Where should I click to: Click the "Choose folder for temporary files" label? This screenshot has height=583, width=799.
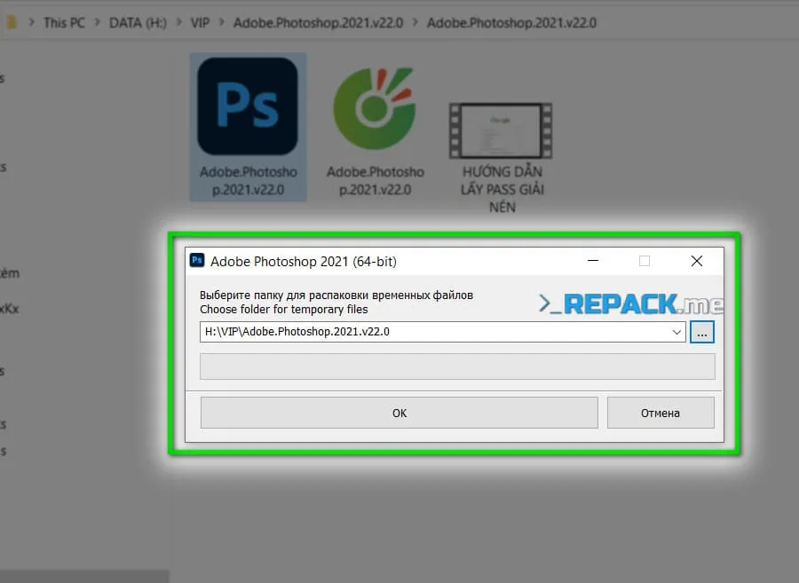(x=284, y=310)
